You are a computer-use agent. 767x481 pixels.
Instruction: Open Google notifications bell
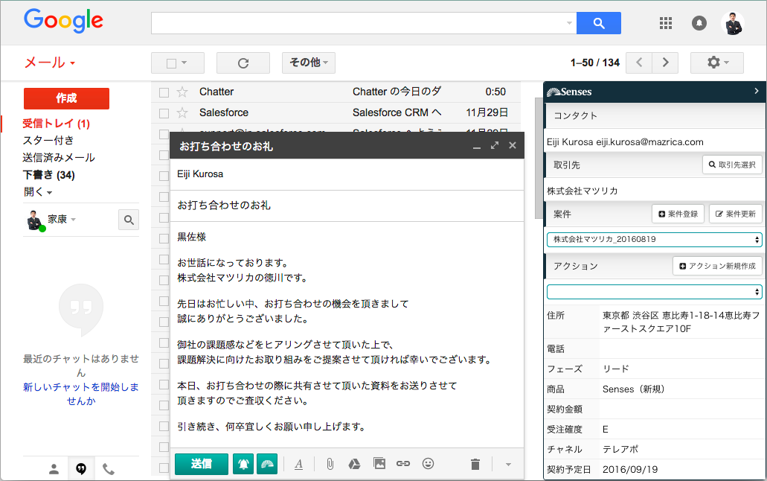[x=699, y=23]
